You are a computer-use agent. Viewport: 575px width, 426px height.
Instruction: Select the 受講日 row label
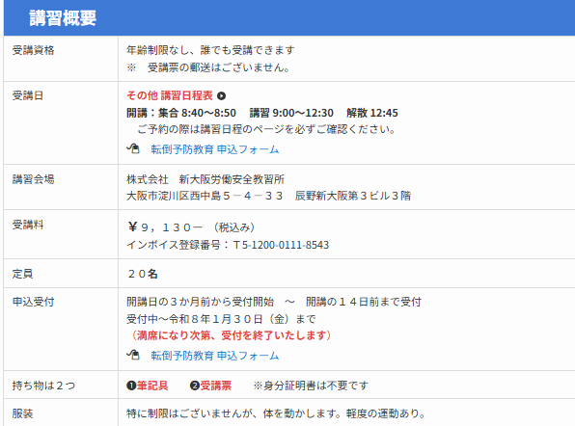(28, 95)
